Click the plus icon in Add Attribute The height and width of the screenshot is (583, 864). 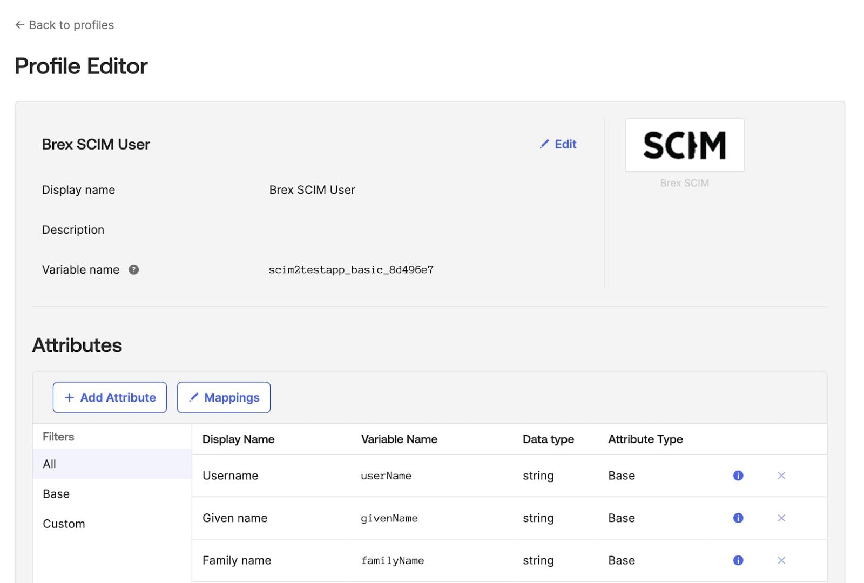(x=69, y=397)
